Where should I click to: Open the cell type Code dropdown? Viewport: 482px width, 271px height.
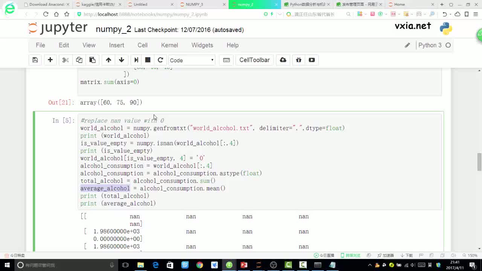192,60
